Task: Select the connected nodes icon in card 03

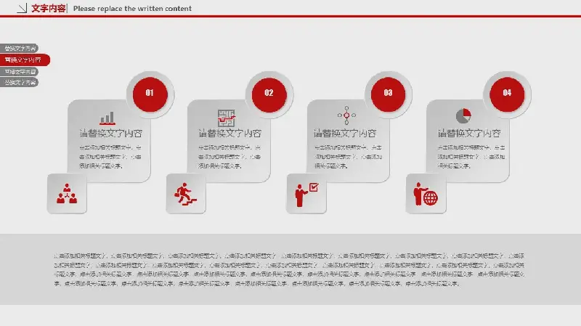Action: point(346,115)
